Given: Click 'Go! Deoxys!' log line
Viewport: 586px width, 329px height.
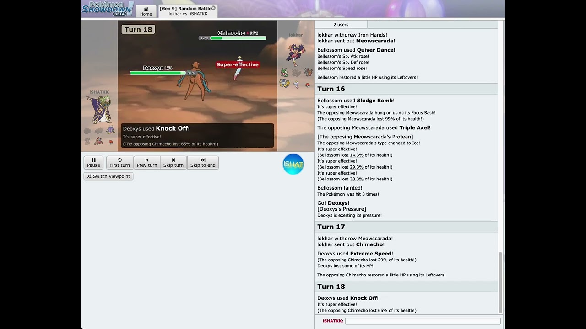Looking at the screenshot, I should point(333,203).
